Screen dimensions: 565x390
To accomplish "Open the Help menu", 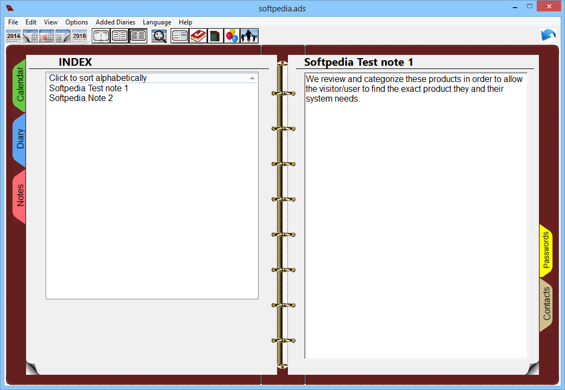I will (186, 22).
